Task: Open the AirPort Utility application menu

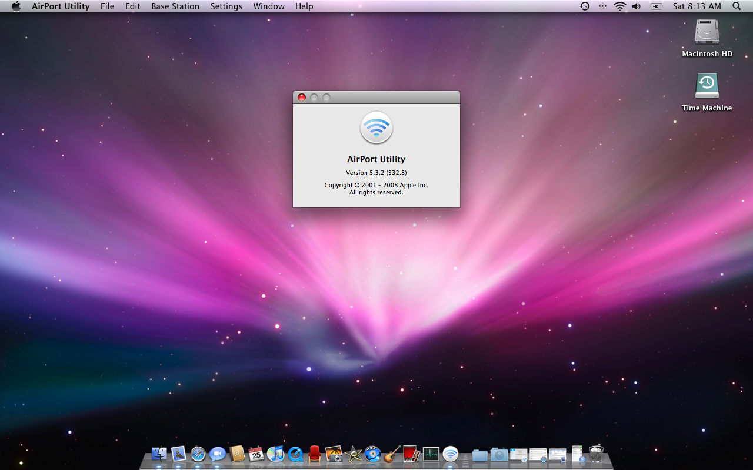Action: pyautogui.click(x=61, y=6)
